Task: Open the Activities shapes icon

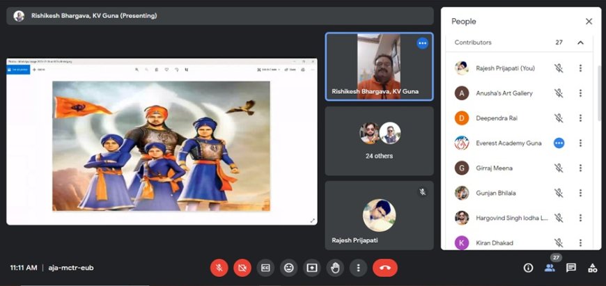Action: (x=592, y=268)
